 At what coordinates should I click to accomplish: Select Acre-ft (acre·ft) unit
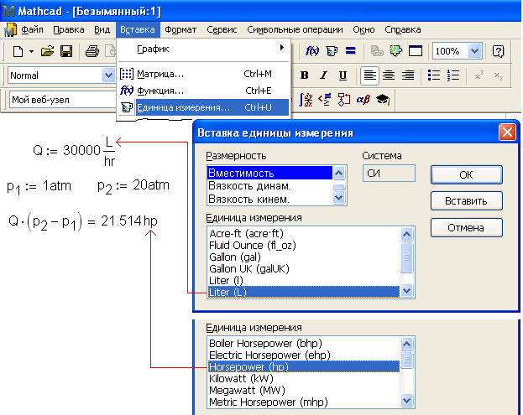tap(304, 233)
